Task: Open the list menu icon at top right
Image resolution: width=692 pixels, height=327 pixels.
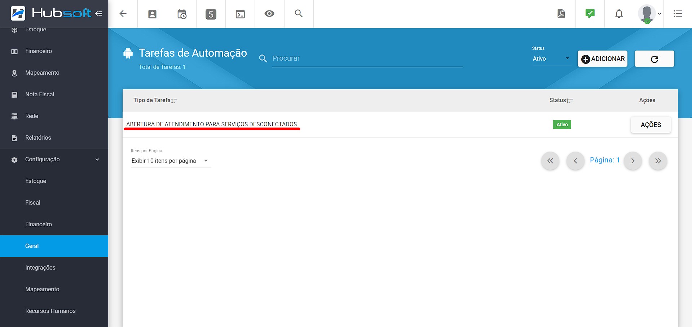Action: pyautogui.click(x=678, y=14)
